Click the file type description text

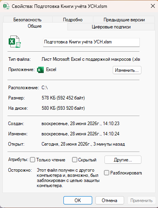(91, 59)
